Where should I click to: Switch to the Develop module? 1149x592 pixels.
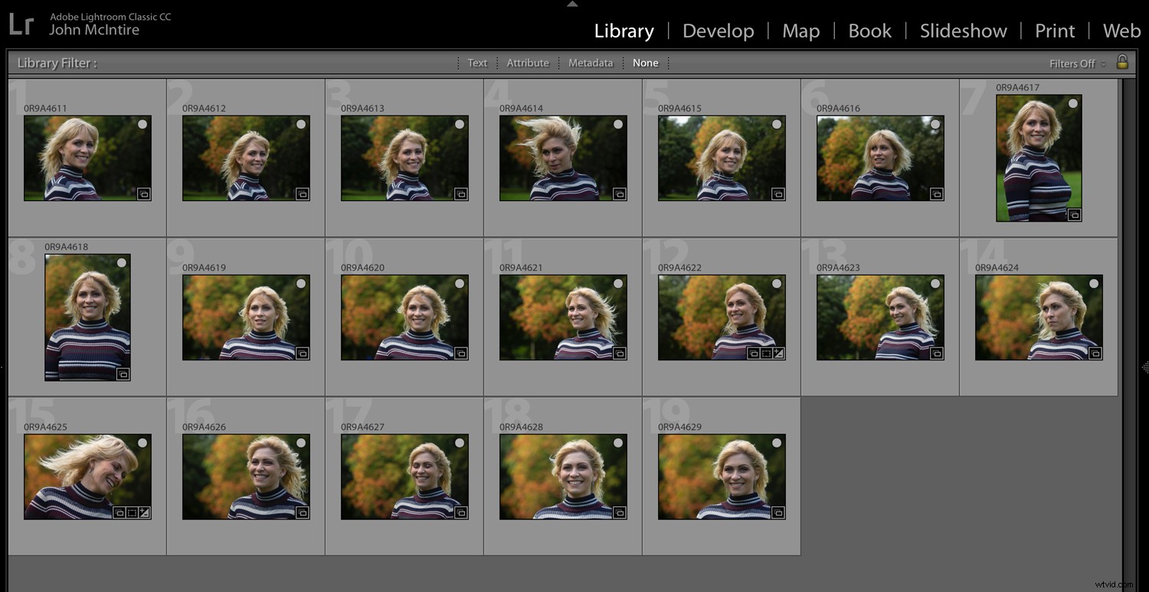coord(718,31)
